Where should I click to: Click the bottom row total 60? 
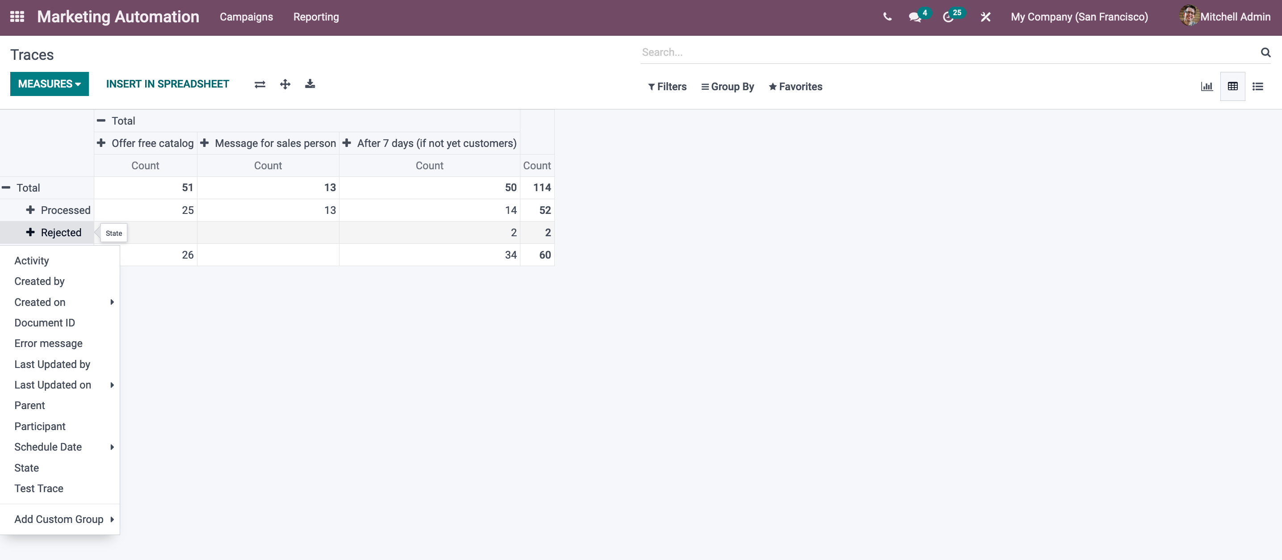pos(537,255)
